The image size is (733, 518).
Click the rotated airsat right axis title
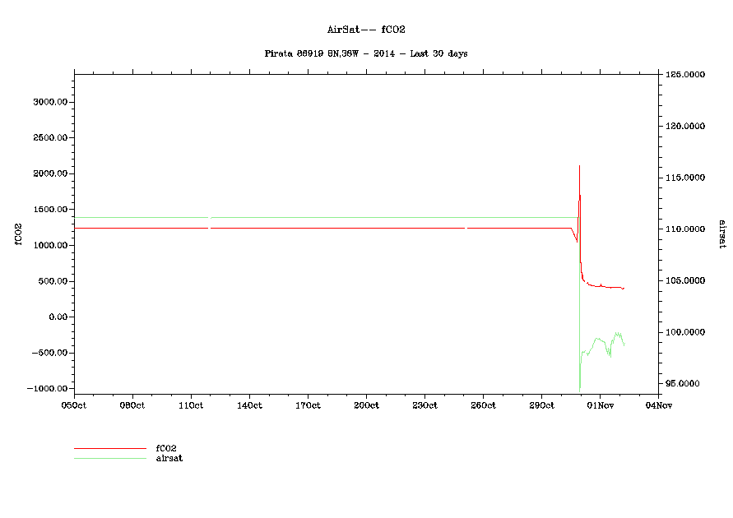coord(721,234)
